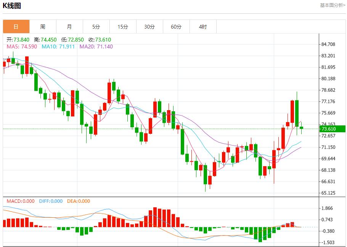347x247 pixels.
Task: Select the 15分 interval tab
Action: 123,27
